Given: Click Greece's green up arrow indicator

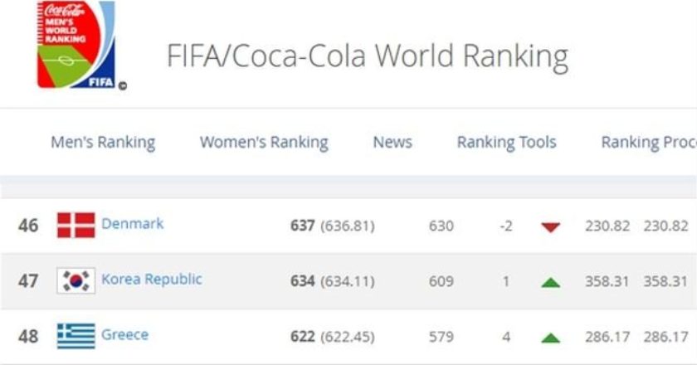Looking at the screenshot, I should 550,338.
